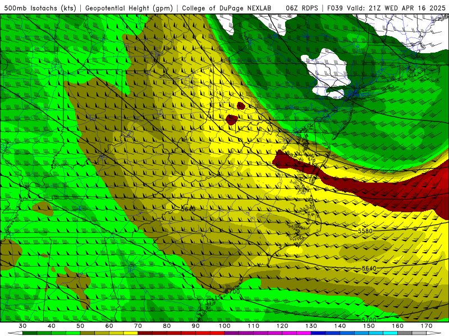The image size is (449, 336).
Task: Click the '06Z RDPS' model run label
Action: (301, 8)
